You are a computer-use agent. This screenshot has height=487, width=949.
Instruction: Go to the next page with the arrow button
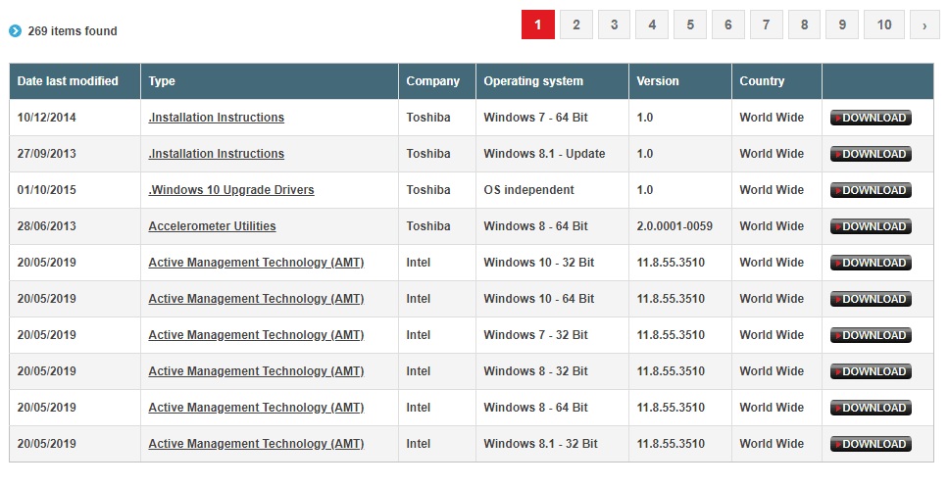click(924, 24)
